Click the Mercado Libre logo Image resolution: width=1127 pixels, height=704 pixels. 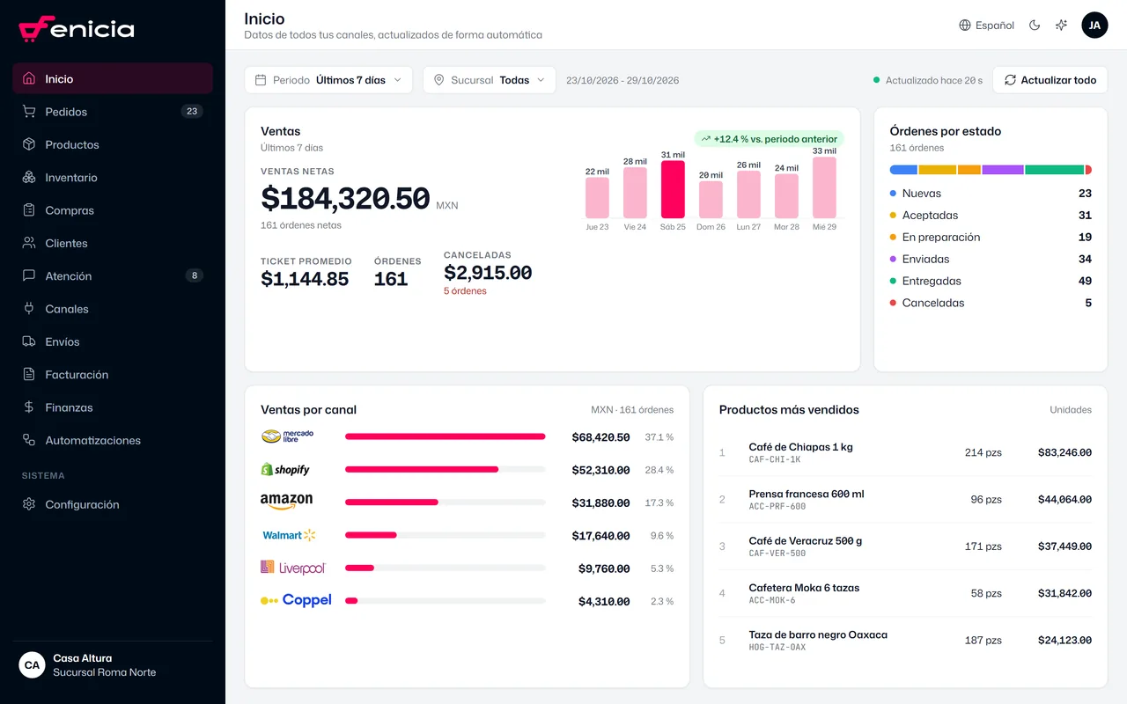(x=288, y=436)
